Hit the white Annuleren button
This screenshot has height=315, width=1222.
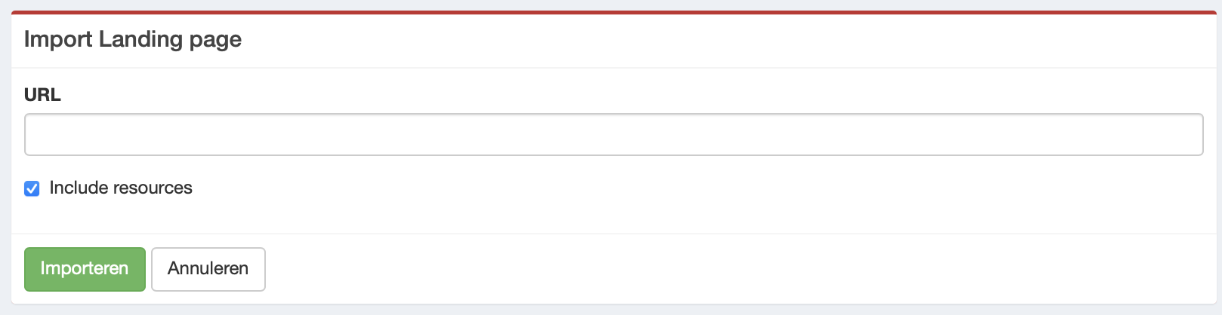point(208,269)
